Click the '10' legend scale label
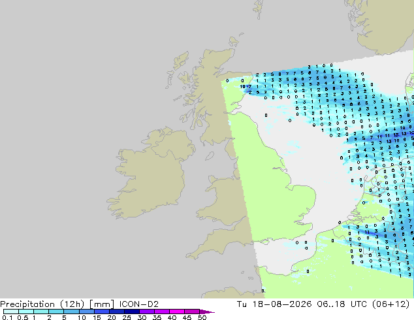This screenshot has height=320, width=414. point(82,317)
